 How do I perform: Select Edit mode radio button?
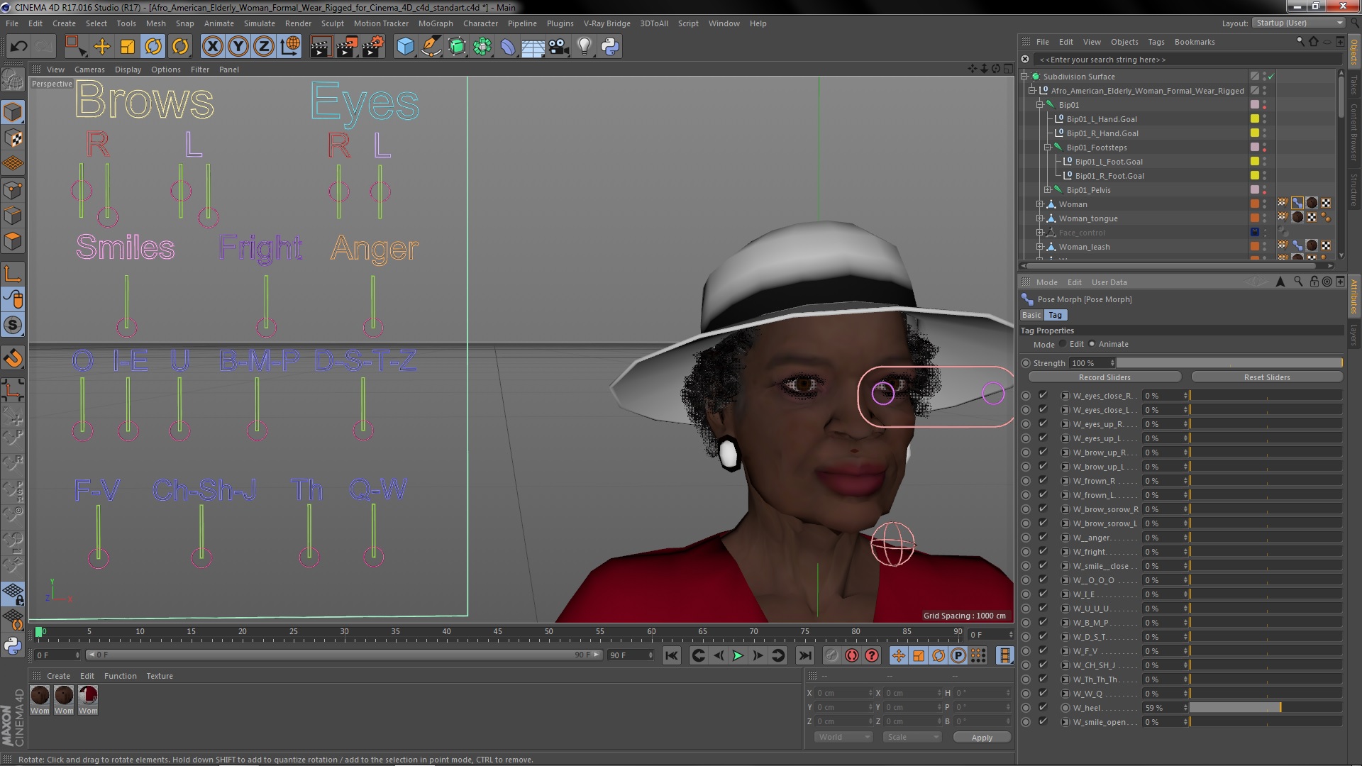(1063, 344)
